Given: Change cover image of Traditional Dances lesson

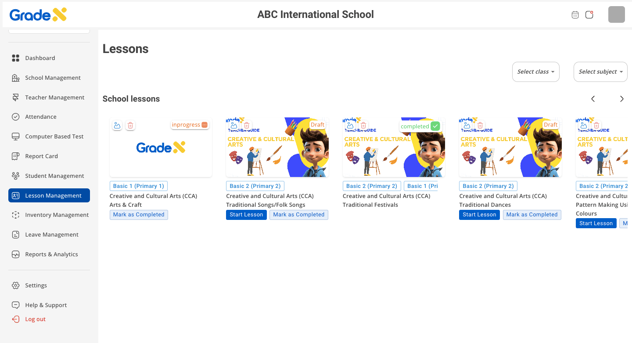Looking at the screenshot, I should click(x=467, y=126).
